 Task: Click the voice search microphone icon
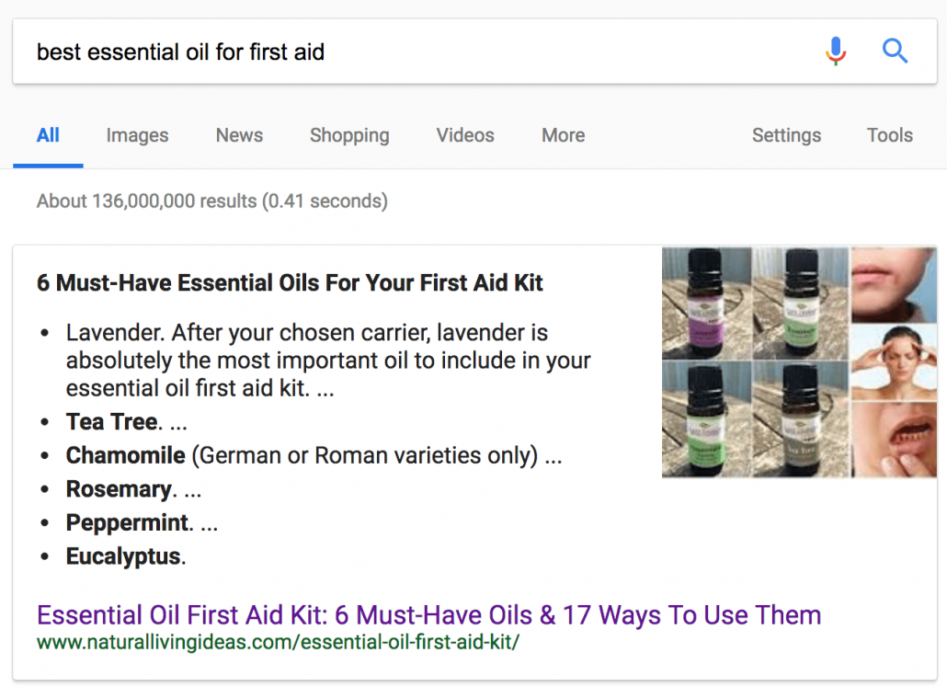point(835,52)
